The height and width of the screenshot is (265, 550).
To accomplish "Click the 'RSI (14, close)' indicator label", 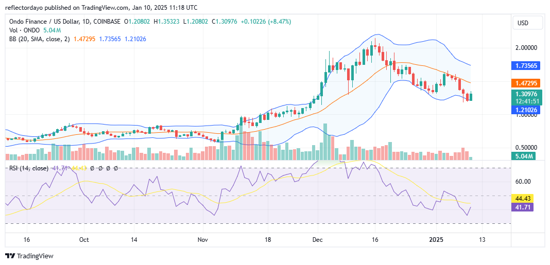I will (29, 168).
